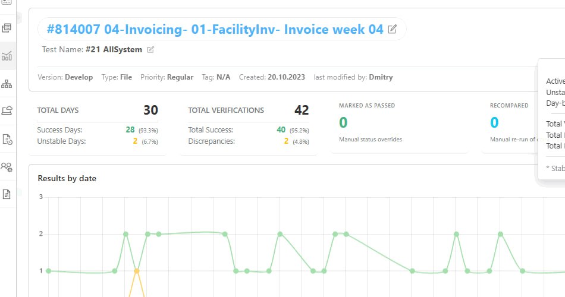Click the Discrepancies value 2
565x297 pixels.
(286, 141)
